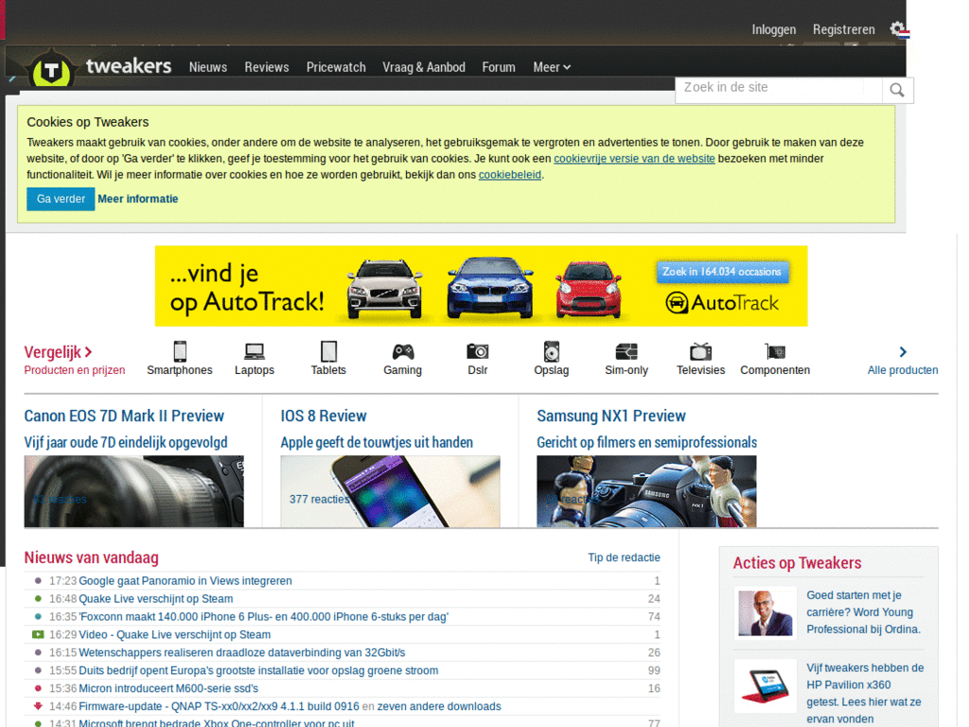
Task: Open the Forum menu item
Action: click(499, 67)
